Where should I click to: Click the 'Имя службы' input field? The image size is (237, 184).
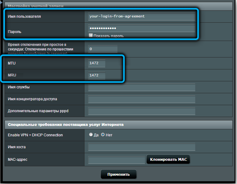pos(142,87)
